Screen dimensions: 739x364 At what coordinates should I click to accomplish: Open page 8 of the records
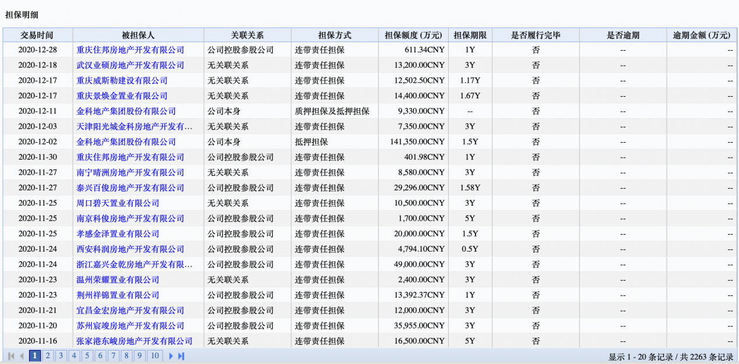click(126, 356)
